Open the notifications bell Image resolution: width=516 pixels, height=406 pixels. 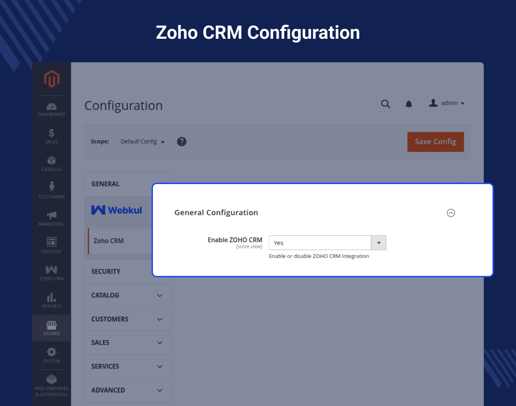coord(409,104)
